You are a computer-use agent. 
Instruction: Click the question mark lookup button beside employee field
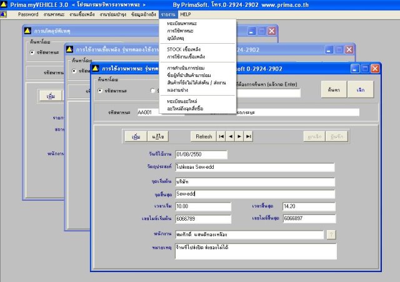click(331, 234)
